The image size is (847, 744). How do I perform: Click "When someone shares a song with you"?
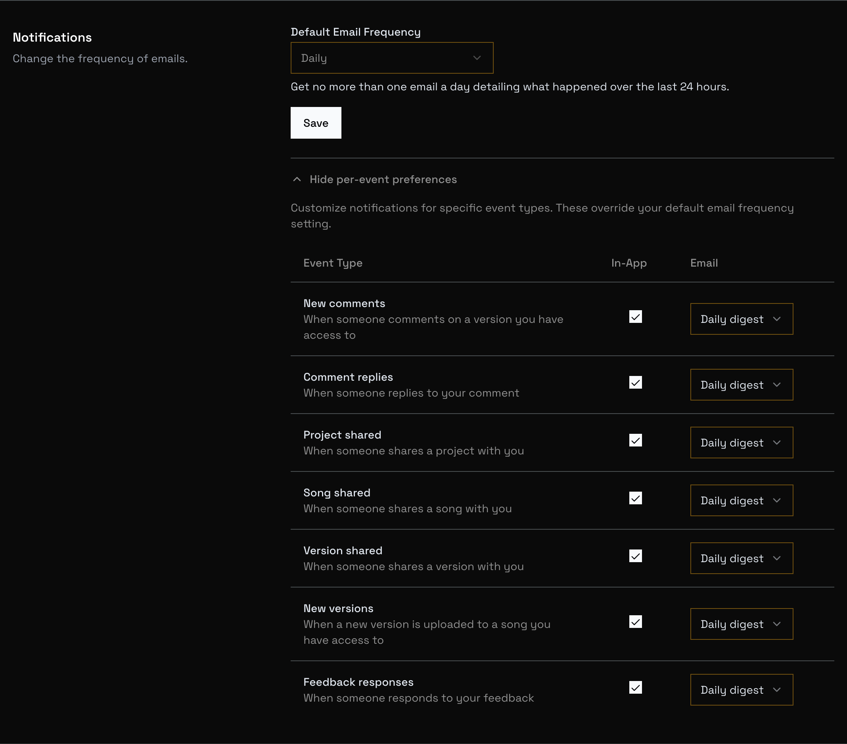click(x=407, y=509)
